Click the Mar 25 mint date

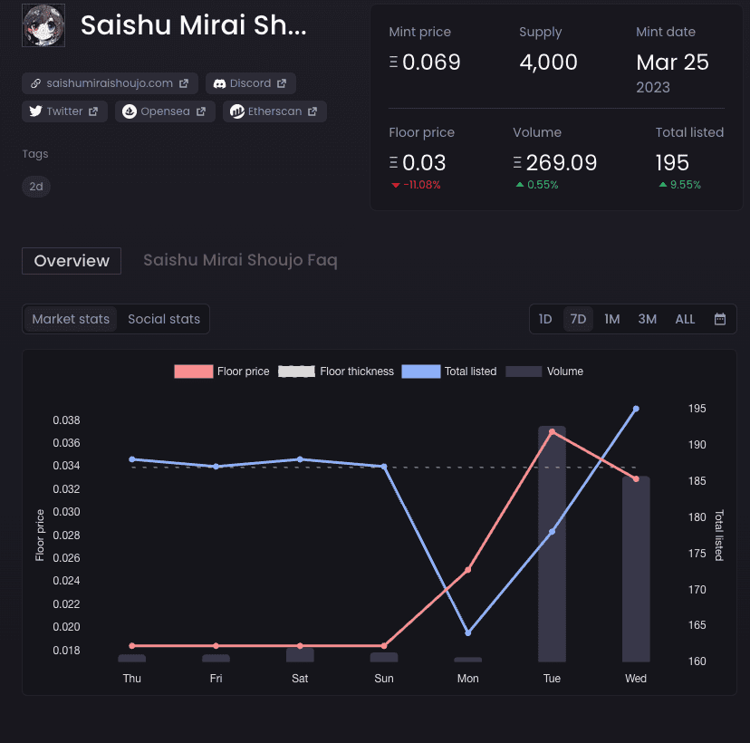(672, 63)
